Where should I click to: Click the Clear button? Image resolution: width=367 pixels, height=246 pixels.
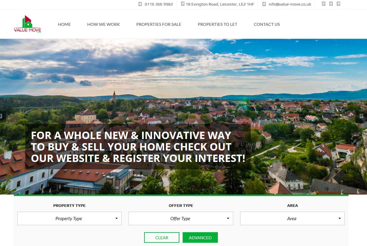[162, 237]
